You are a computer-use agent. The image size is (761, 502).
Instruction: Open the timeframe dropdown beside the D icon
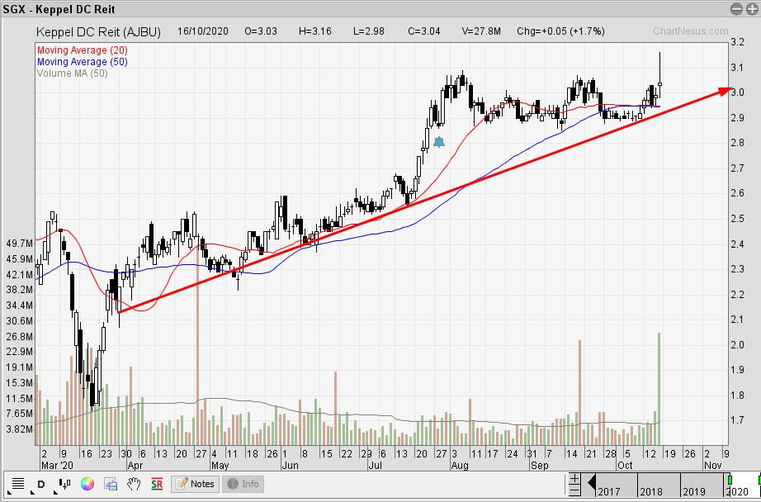pos(33,492)
